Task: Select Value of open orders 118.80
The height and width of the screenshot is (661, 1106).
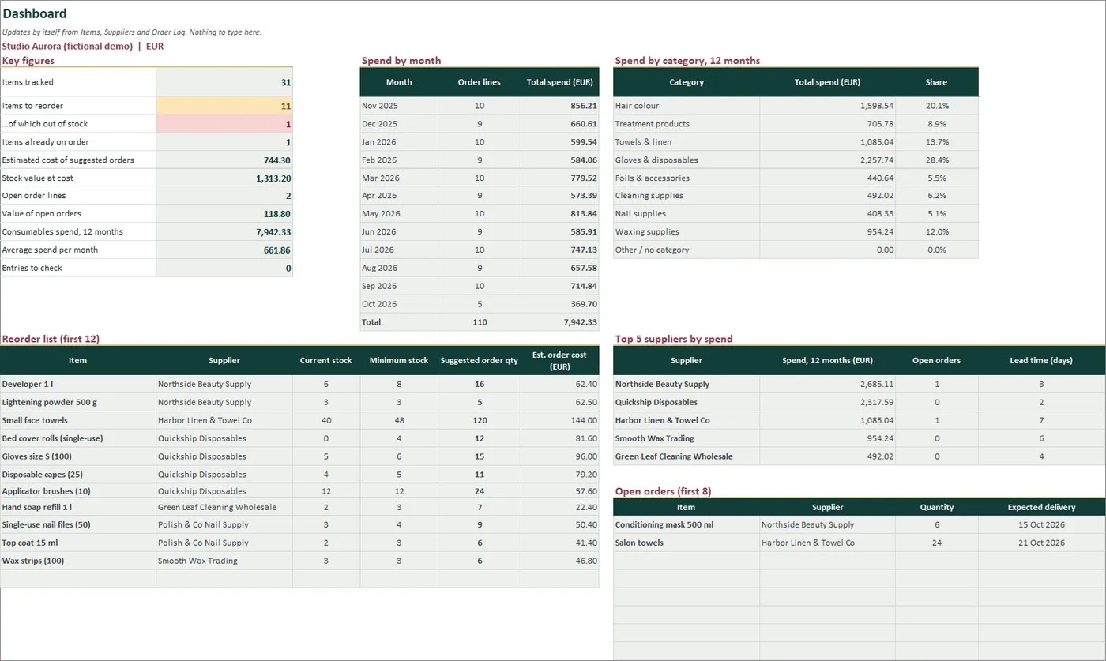Action: click(224, 214)
